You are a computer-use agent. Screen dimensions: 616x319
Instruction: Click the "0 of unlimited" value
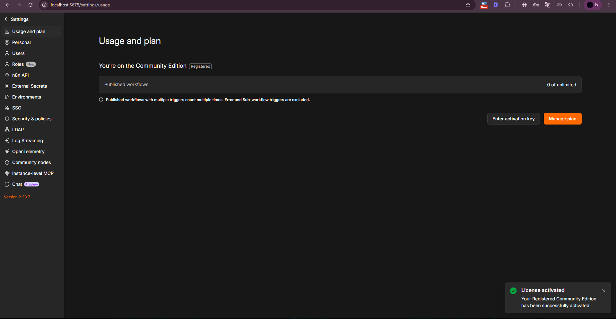coord(561,85)
